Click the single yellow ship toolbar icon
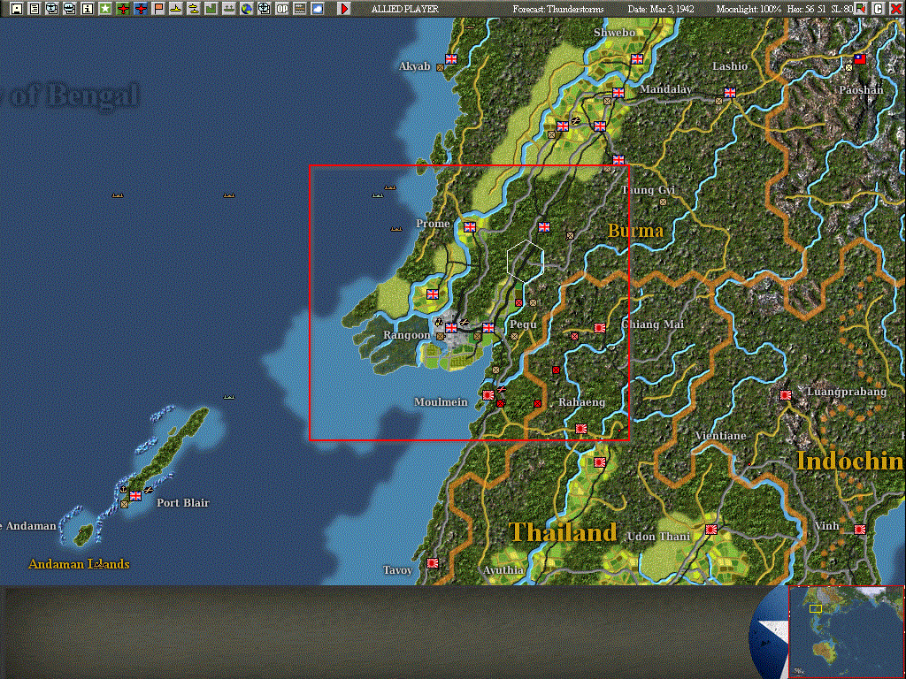Image resolution: width=906 pixels, height=679 pixels. pyautogui.click(x=176, y=9)
